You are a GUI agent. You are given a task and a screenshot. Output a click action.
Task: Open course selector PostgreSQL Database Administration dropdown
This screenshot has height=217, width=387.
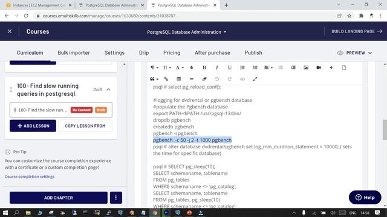point(187,32)
